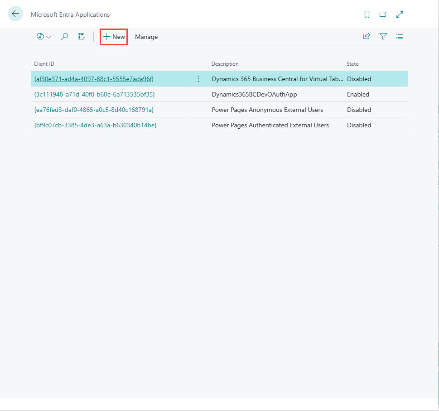
Task: Click the analyze mode layout icon
Action: point(81,37)
